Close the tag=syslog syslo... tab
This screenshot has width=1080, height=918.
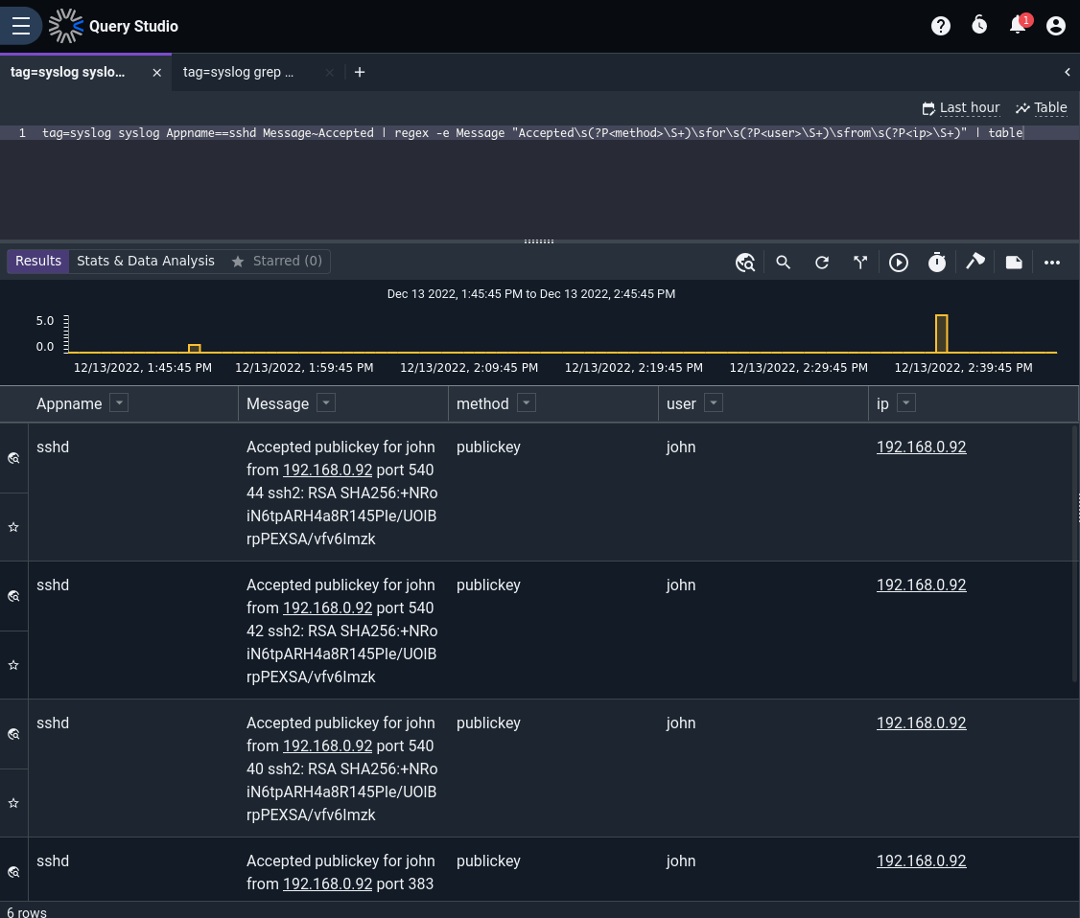pyautogui.click(x=157, y=72)
